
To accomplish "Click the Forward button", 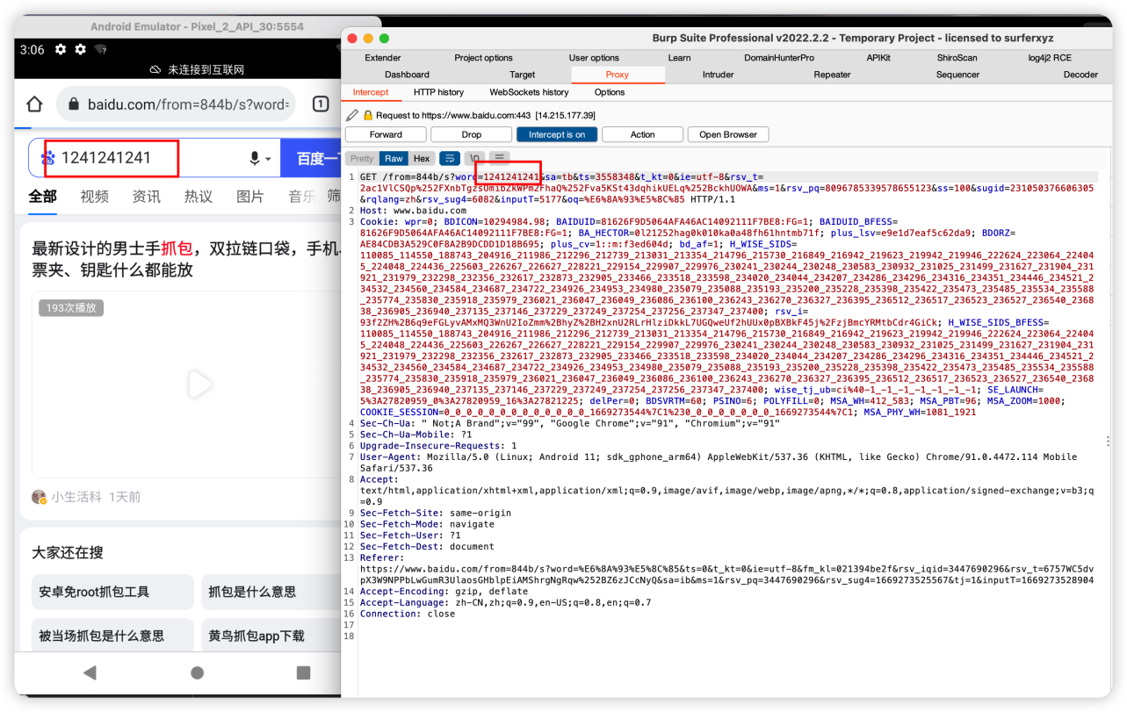I will (386, 134).
